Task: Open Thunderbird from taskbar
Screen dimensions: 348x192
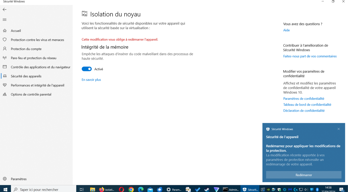Action: point(160,189)
